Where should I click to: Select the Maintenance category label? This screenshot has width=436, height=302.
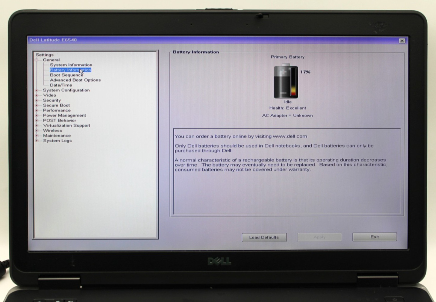point(57,136)
